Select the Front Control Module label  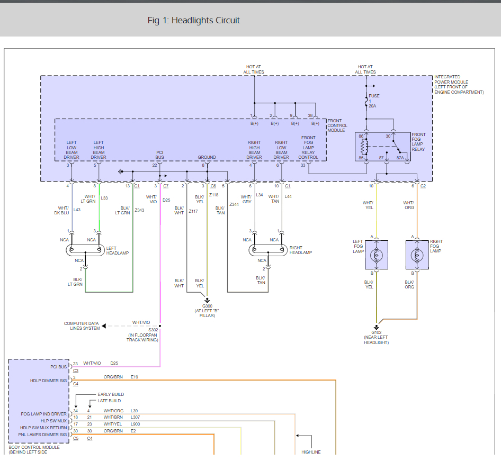click(337, 125)
